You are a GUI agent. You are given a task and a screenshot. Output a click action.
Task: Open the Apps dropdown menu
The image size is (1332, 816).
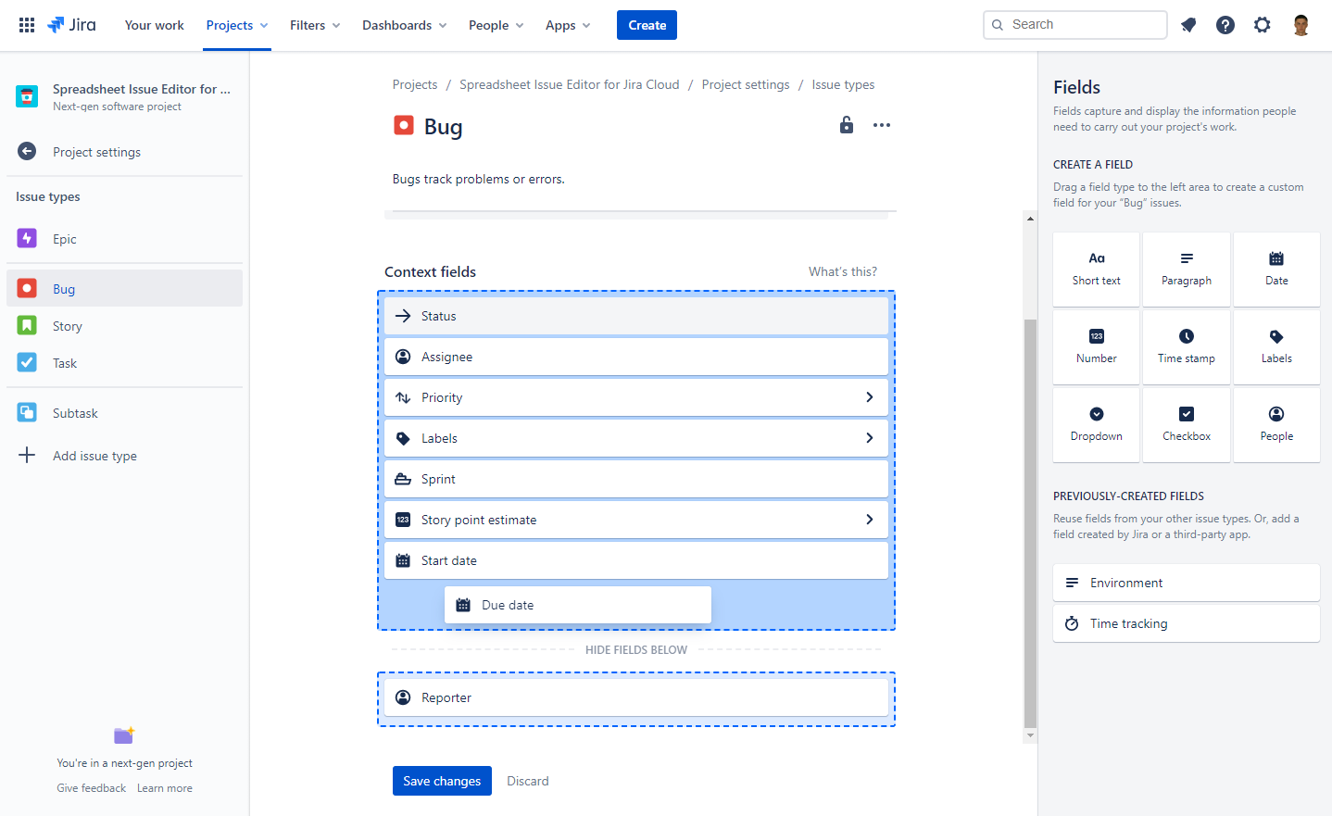[568, 25]
